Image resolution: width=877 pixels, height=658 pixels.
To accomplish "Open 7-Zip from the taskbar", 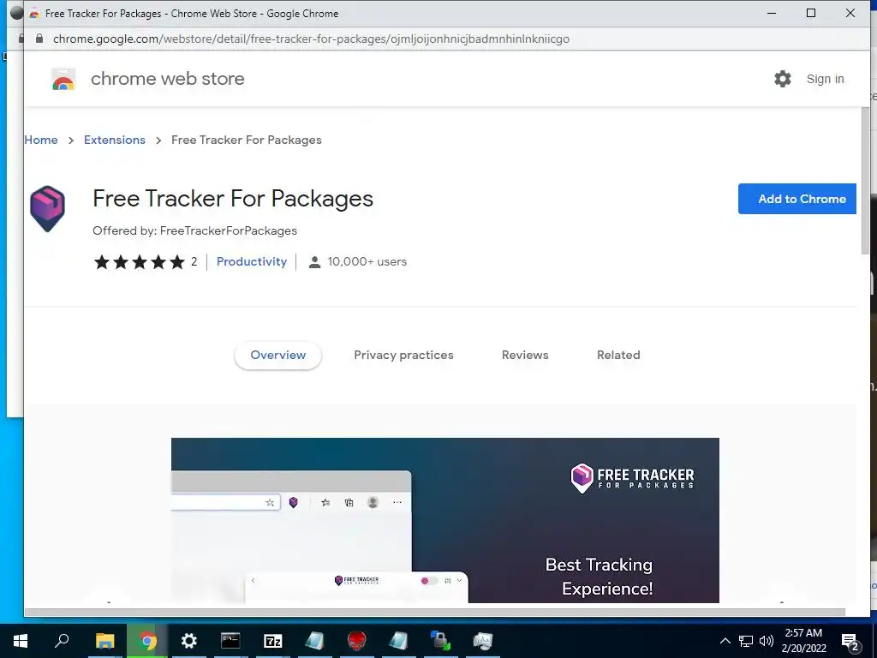I will pos(273,641).
